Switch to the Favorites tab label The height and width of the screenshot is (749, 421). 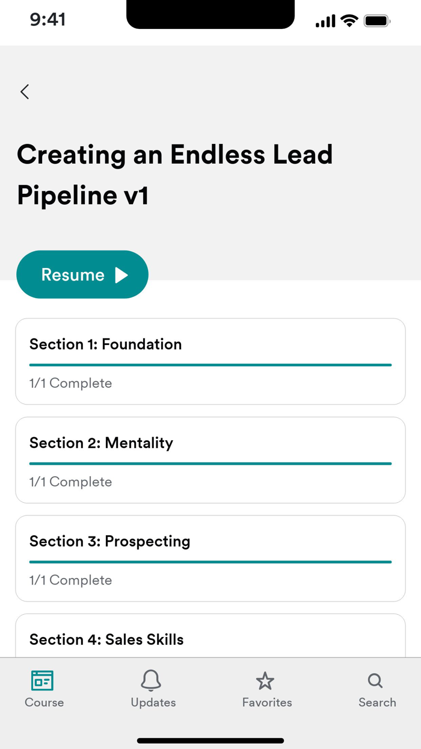[x=267, y=703]
